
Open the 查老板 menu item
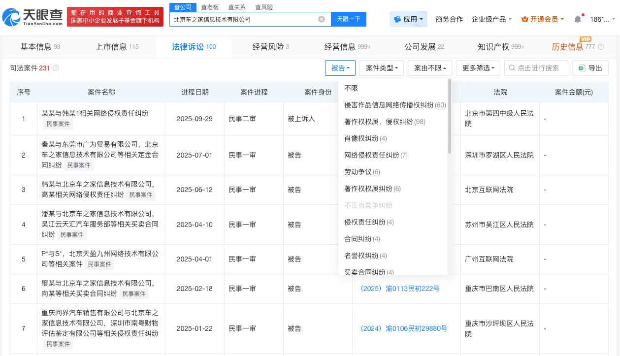click(210, 7)
